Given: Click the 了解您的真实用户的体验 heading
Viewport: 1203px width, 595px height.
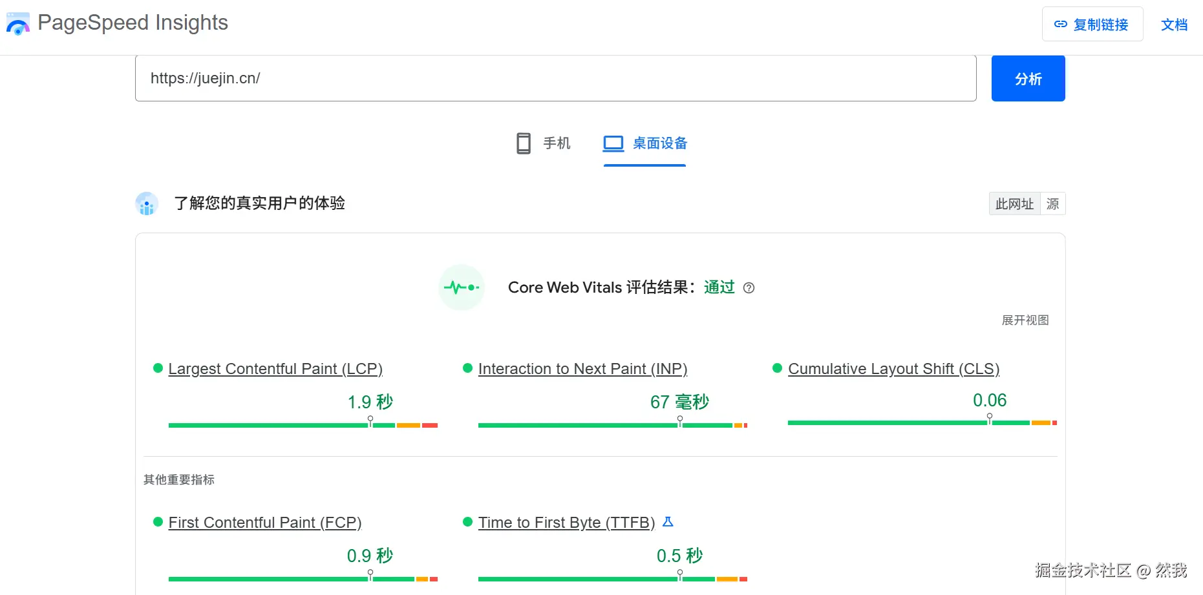Looking at the screenshot, I should pos(260,204).
